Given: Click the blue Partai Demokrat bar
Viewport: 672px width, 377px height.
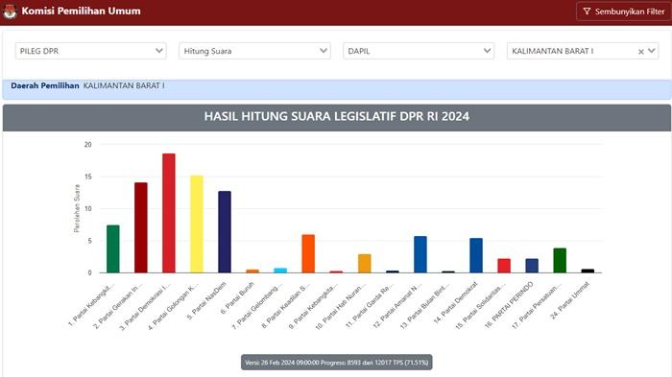Looking at the screenshot, I should point(476,255).
